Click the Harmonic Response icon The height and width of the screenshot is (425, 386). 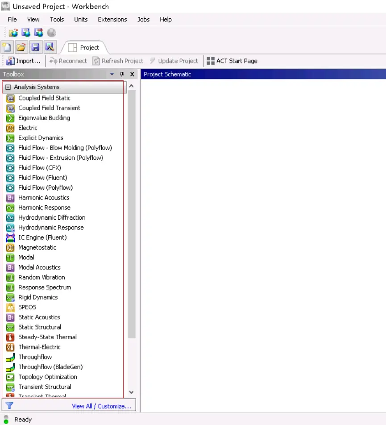tap(10, 208)
